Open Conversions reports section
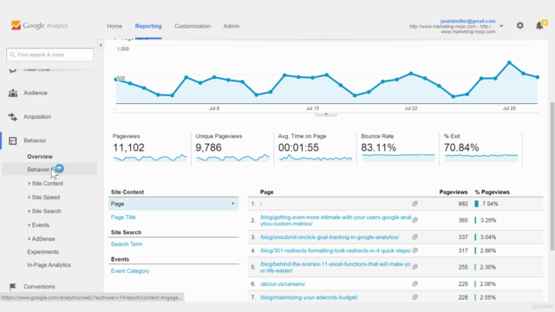 39,287
